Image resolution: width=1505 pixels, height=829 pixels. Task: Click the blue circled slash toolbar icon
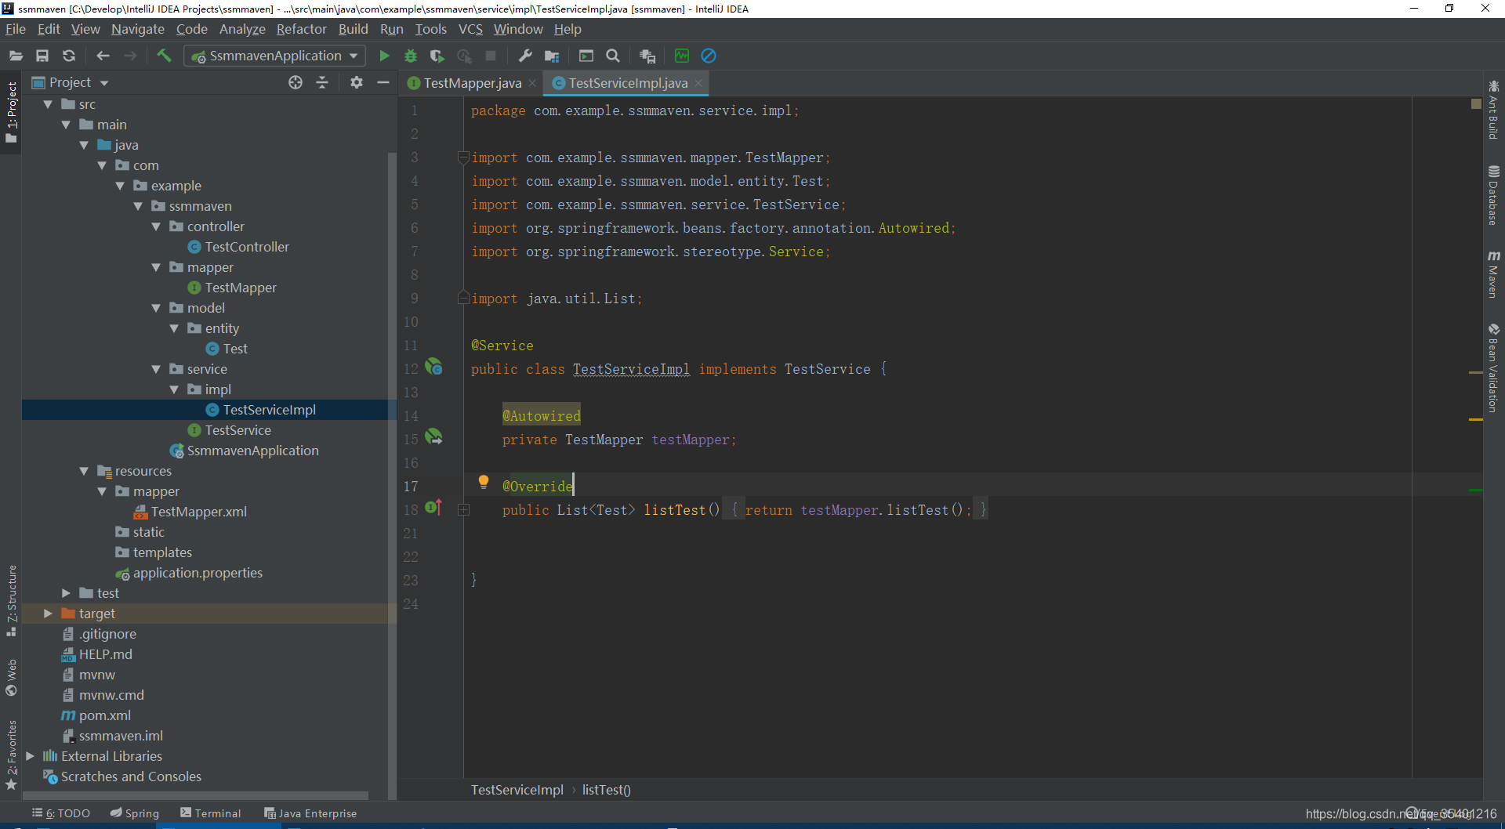pos(709,56)
